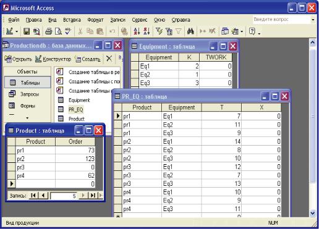This screenshot has height=229, width=319.
Task: Click the delete X icon in Productiondb toolbar
Action: [109, 59]
